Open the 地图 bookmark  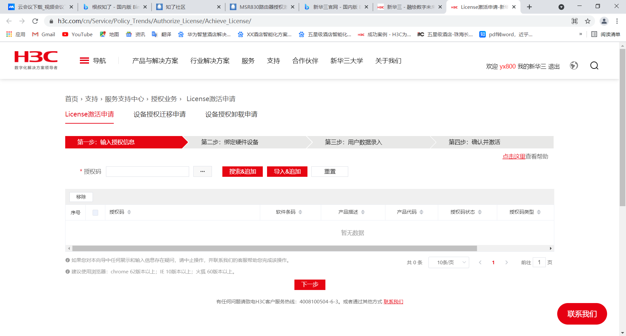coord(109,34)
